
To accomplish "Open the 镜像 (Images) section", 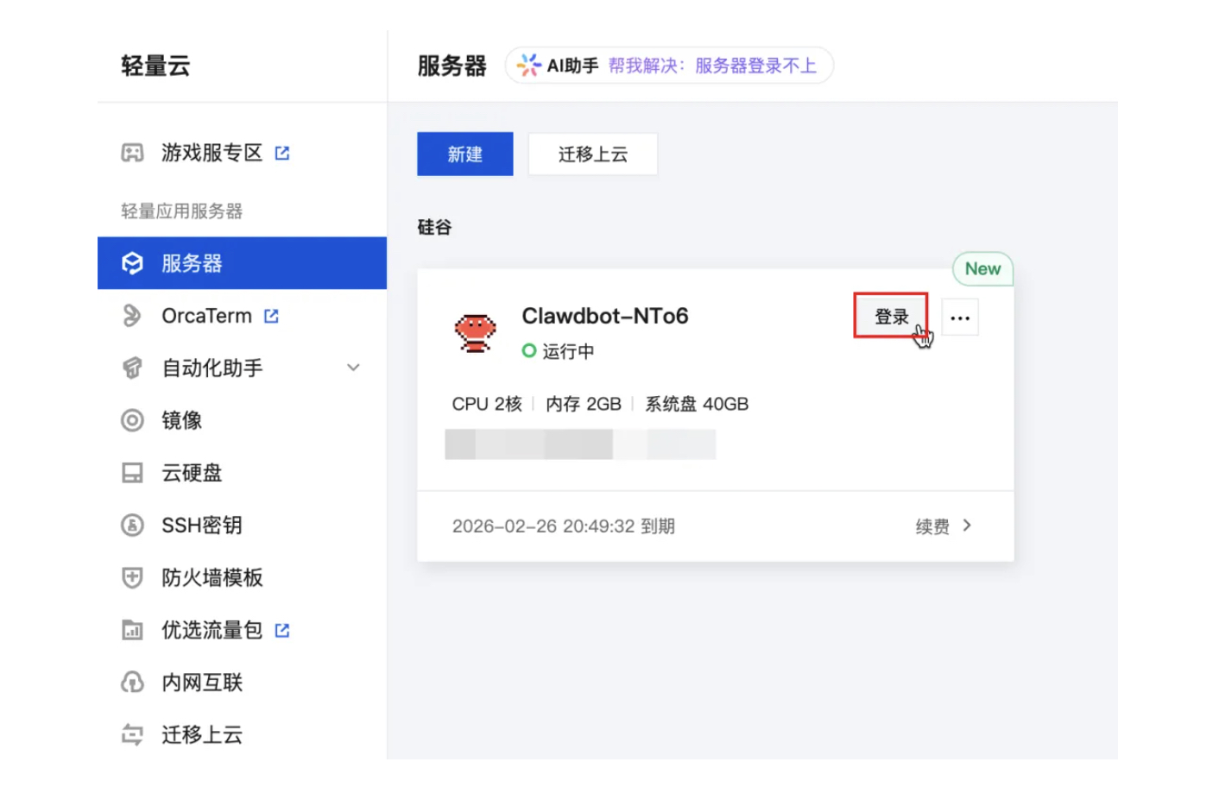I will tap(181, 420).
